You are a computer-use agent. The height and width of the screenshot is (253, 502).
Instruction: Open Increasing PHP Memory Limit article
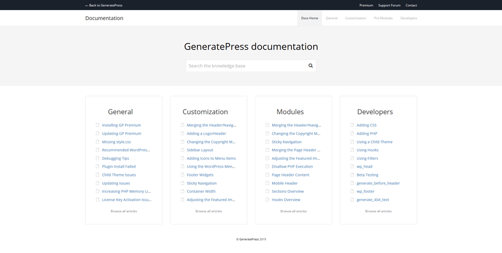126,191
